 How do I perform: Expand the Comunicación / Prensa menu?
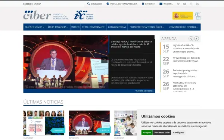[x=184, y=27]
